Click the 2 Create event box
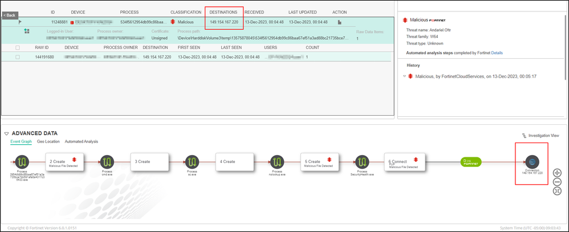The width and height of the screenshot is (569, 232). coord(64,162)
